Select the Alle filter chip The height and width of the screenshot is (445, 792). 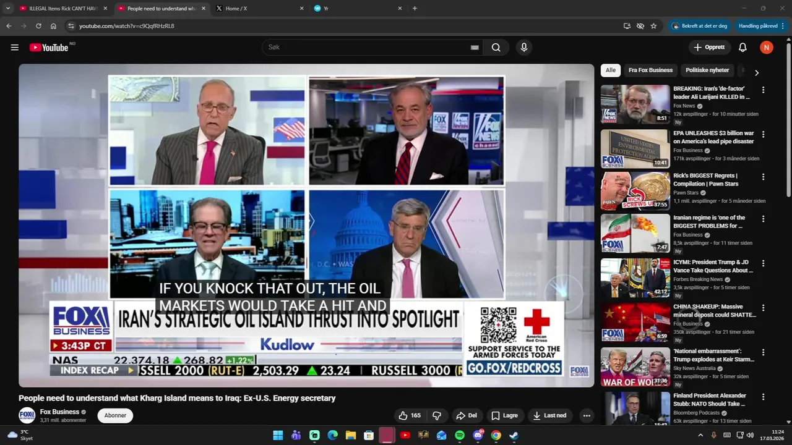pos(611,70)
